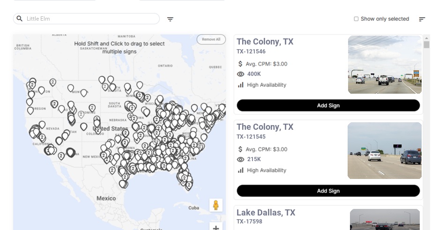431x230 pixels.
Task: Open The Colony, TX TX-121546 title
Action: pyautogui.click(x=265, y=42)
